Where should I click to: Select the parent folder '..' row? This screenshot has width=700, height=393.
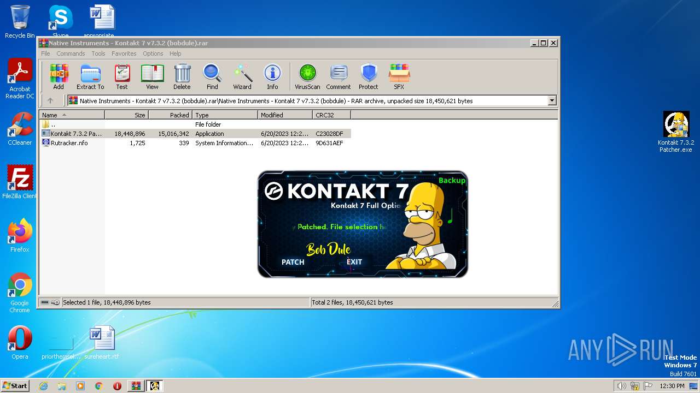coord(195,124)
